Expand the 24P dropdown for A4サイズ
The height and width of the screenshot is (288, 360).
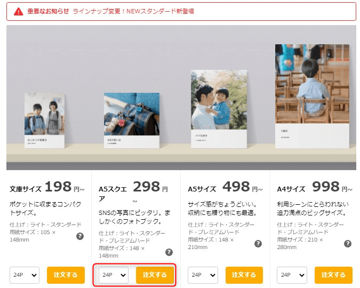pyautogui.click(x=292, y=275)
